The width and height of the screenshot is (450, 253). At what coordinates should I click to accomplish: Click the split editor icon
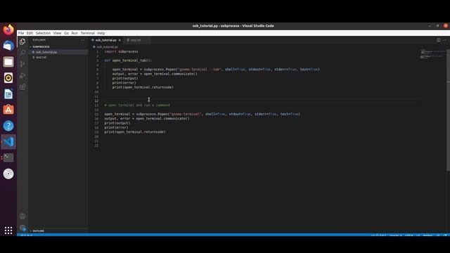tap(439, 40)
